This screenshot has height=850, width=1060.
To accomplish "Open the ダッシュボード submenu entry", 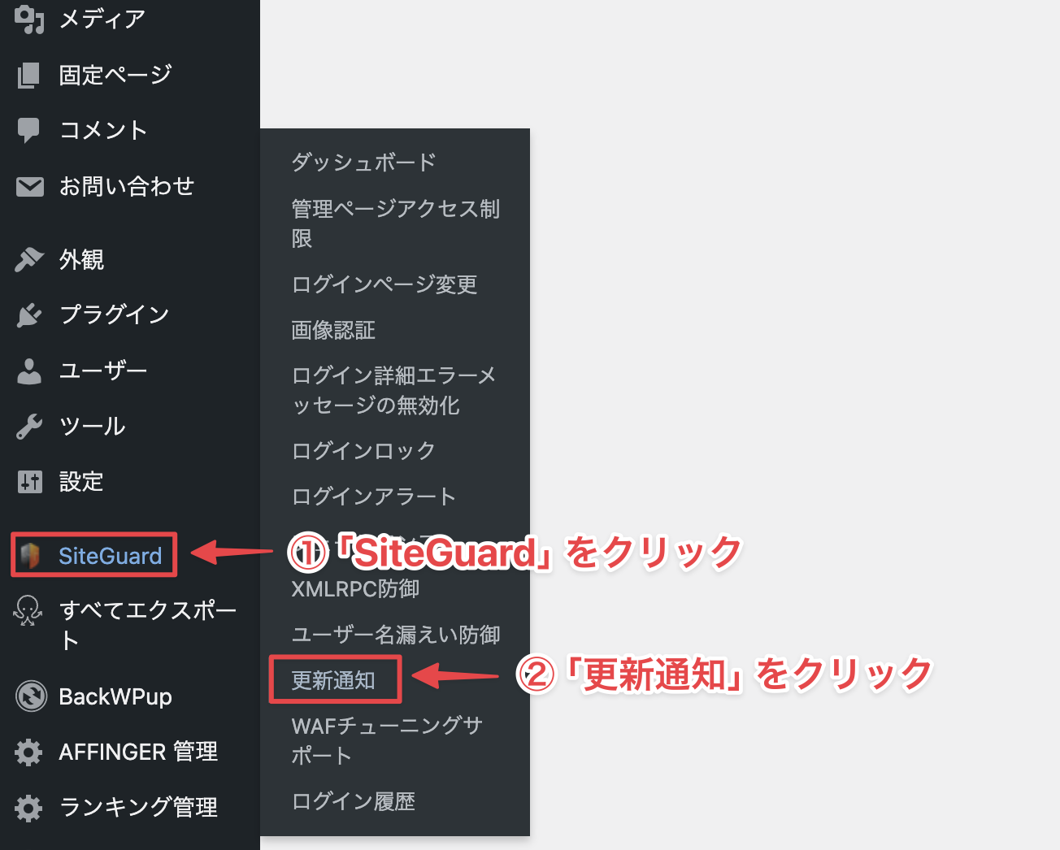I will (x=363, y=163).
